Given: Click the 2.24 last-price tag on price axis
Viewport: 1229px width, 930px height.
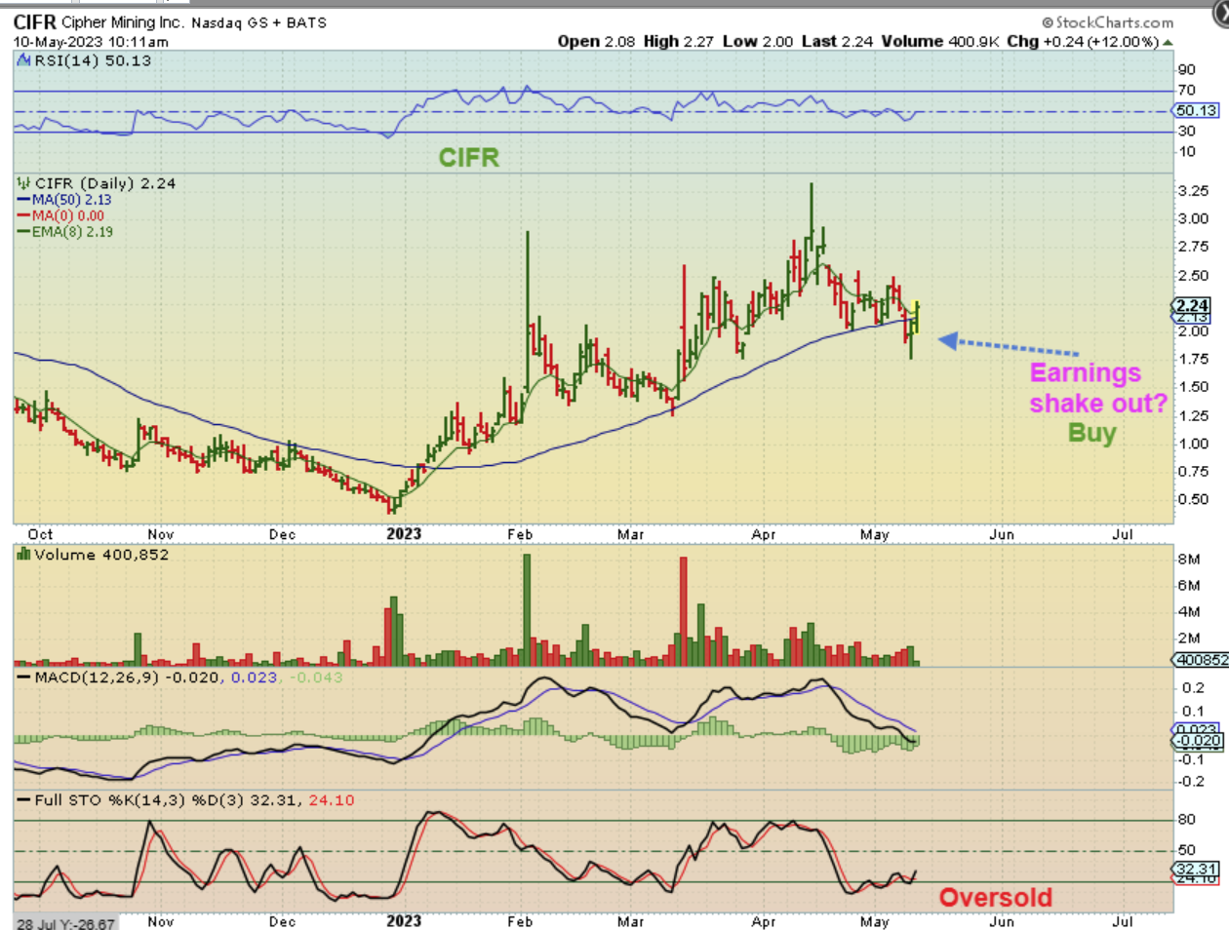Looking at the screenshot, I should [x=1192, y=306].
